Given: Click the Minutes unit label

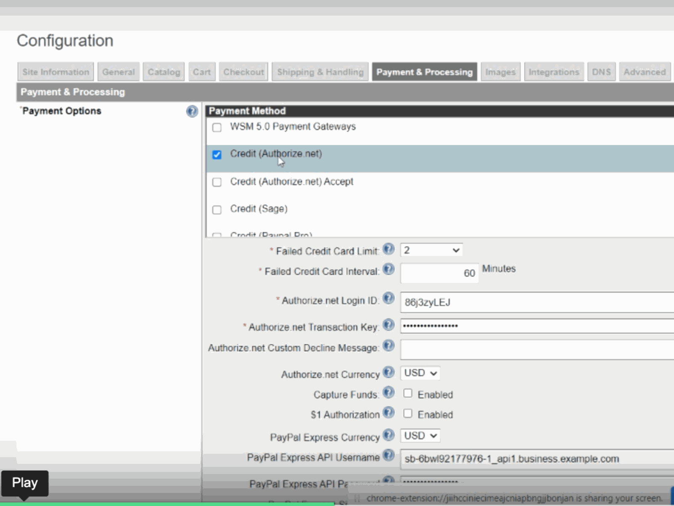Looking at the screenshot, I should pyautogui.click(x=499, y=269).
